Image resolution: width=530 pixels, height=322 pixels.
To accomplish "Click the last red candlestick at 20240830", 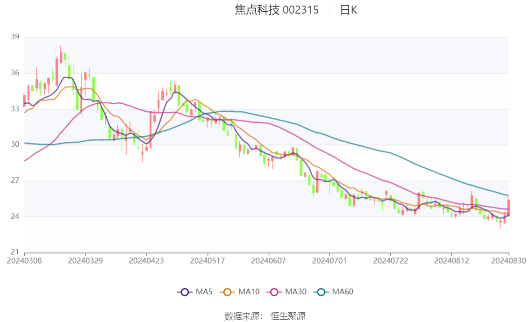I will point(509,207).
